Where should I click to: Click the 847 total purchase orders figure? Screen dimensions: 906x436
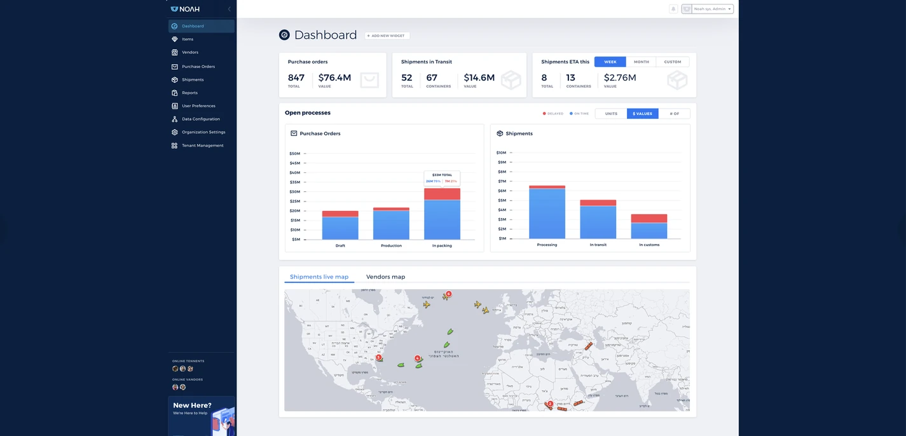296,78
